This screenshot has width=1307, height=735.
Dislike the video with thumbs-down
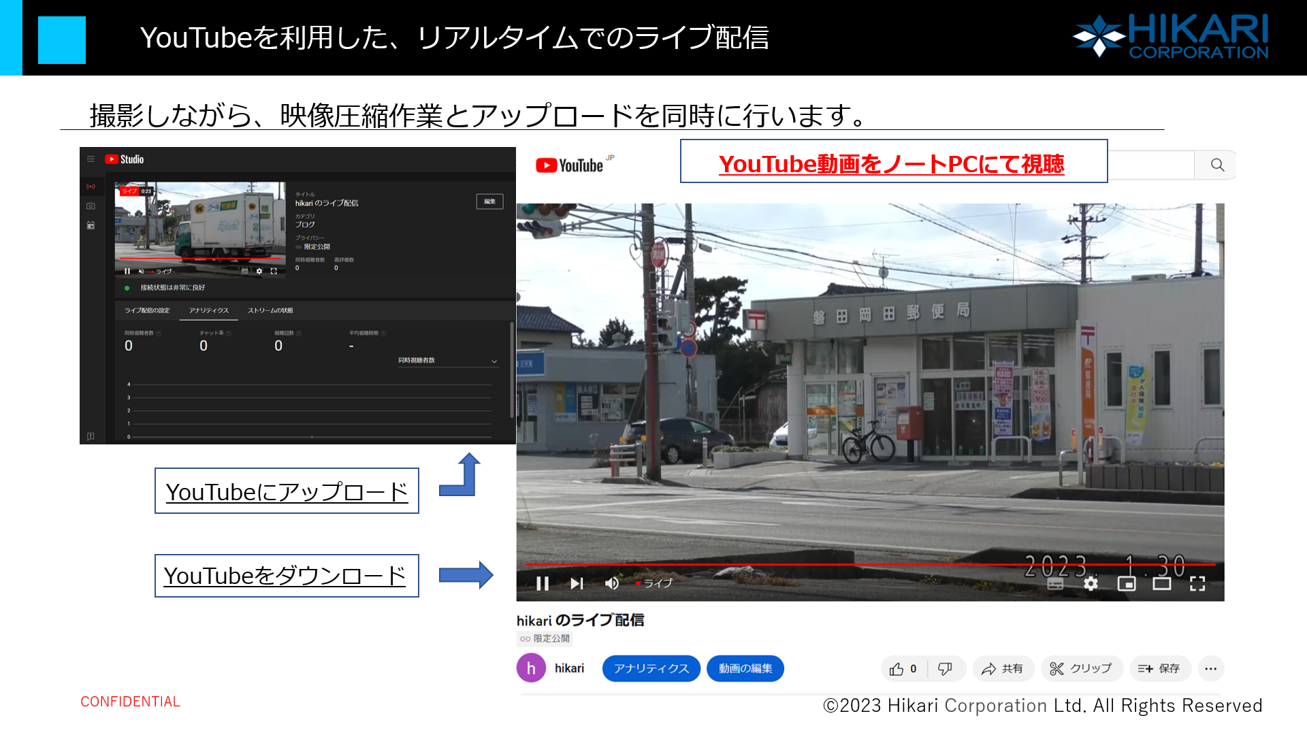pos(946,669)
